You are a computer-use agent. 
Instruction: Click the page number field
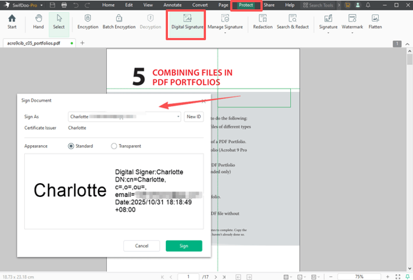click(188, 277)
